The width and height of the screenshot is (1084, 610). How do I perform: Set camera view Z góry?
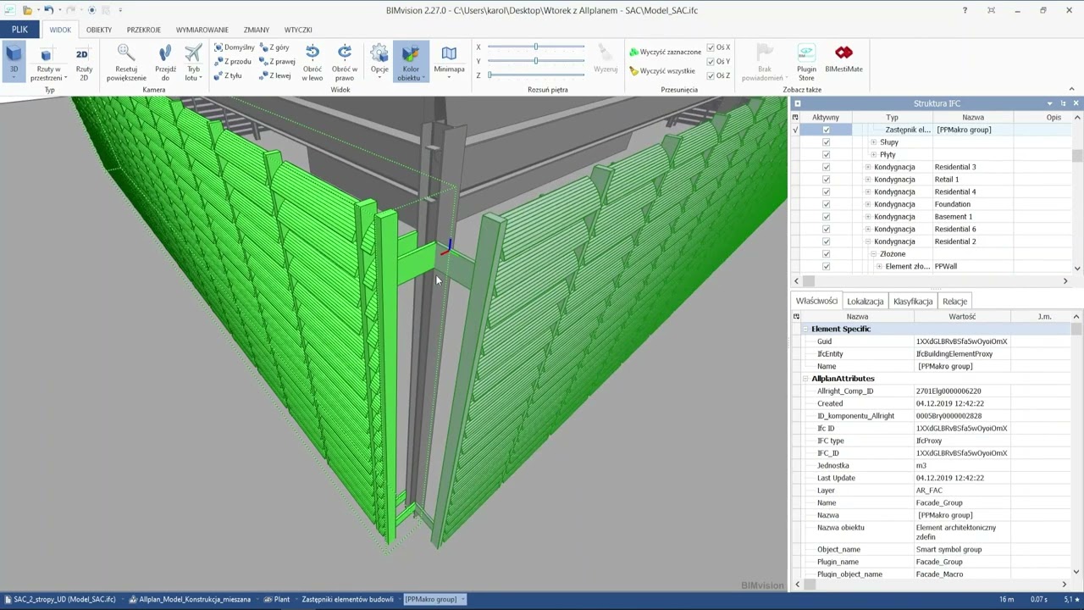[x=274, y=47]
